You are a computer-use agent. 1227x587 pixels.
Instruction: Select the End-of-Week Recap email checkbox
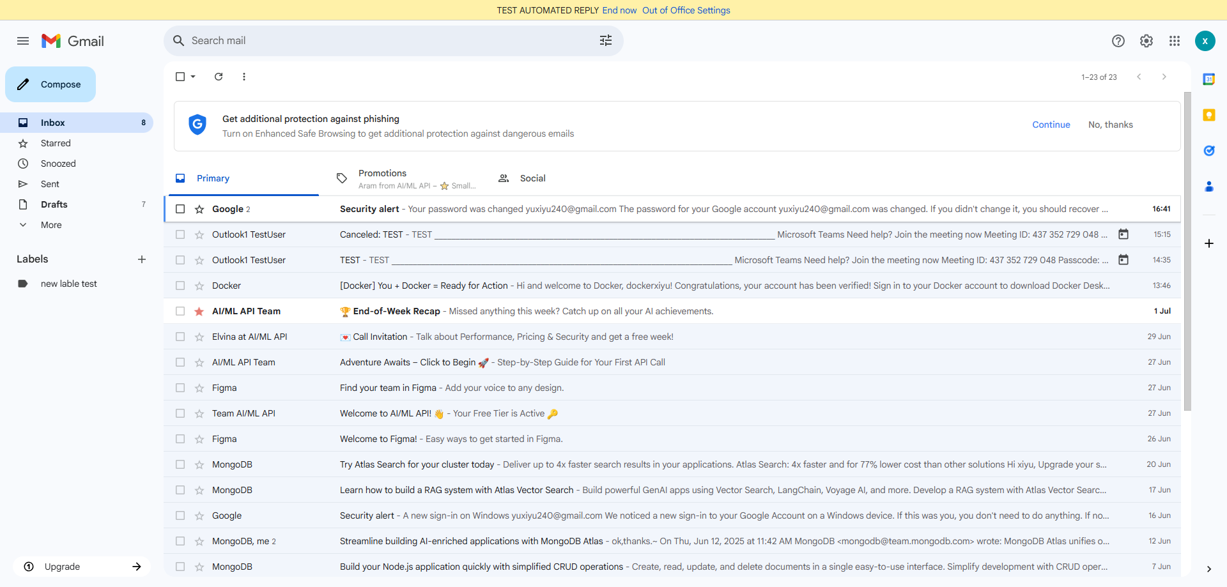pyautogui.click(x=180, y=312)
